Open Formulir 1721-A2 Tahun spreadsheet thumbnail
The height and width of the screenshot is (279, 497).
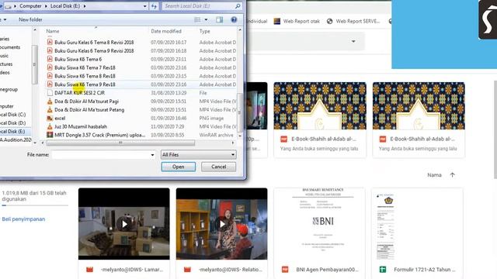(417, 224)
